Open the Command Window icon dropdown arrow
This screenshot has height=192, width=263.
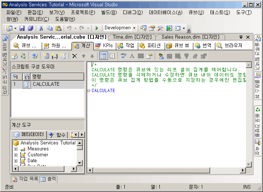[x=184, y=28]
